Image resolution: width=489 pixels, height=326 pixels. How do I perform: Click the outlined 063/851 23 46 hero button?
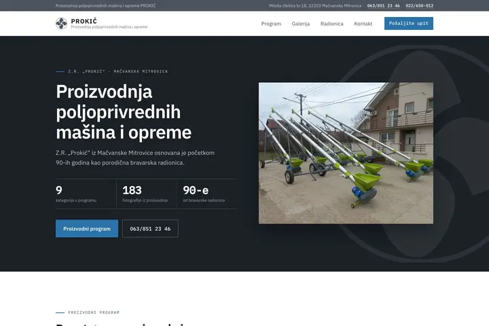coord(150,229)
